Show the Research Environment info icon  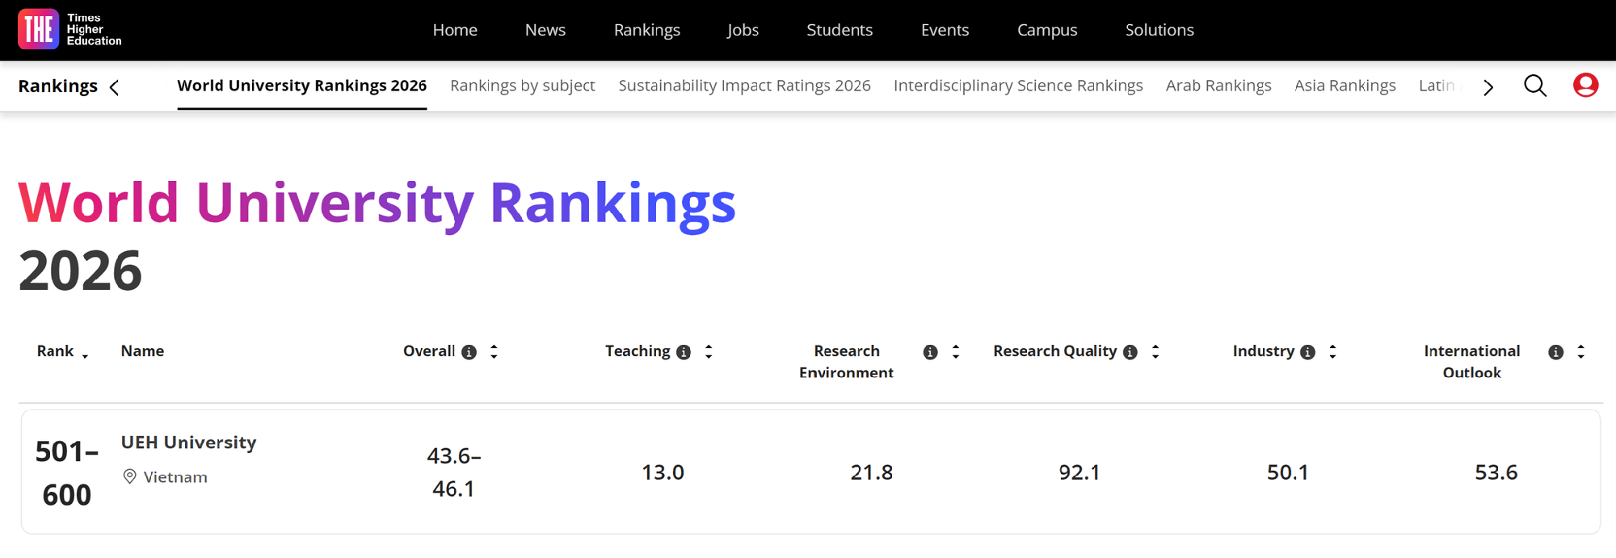pyautogui.click(x=930, y=352)
